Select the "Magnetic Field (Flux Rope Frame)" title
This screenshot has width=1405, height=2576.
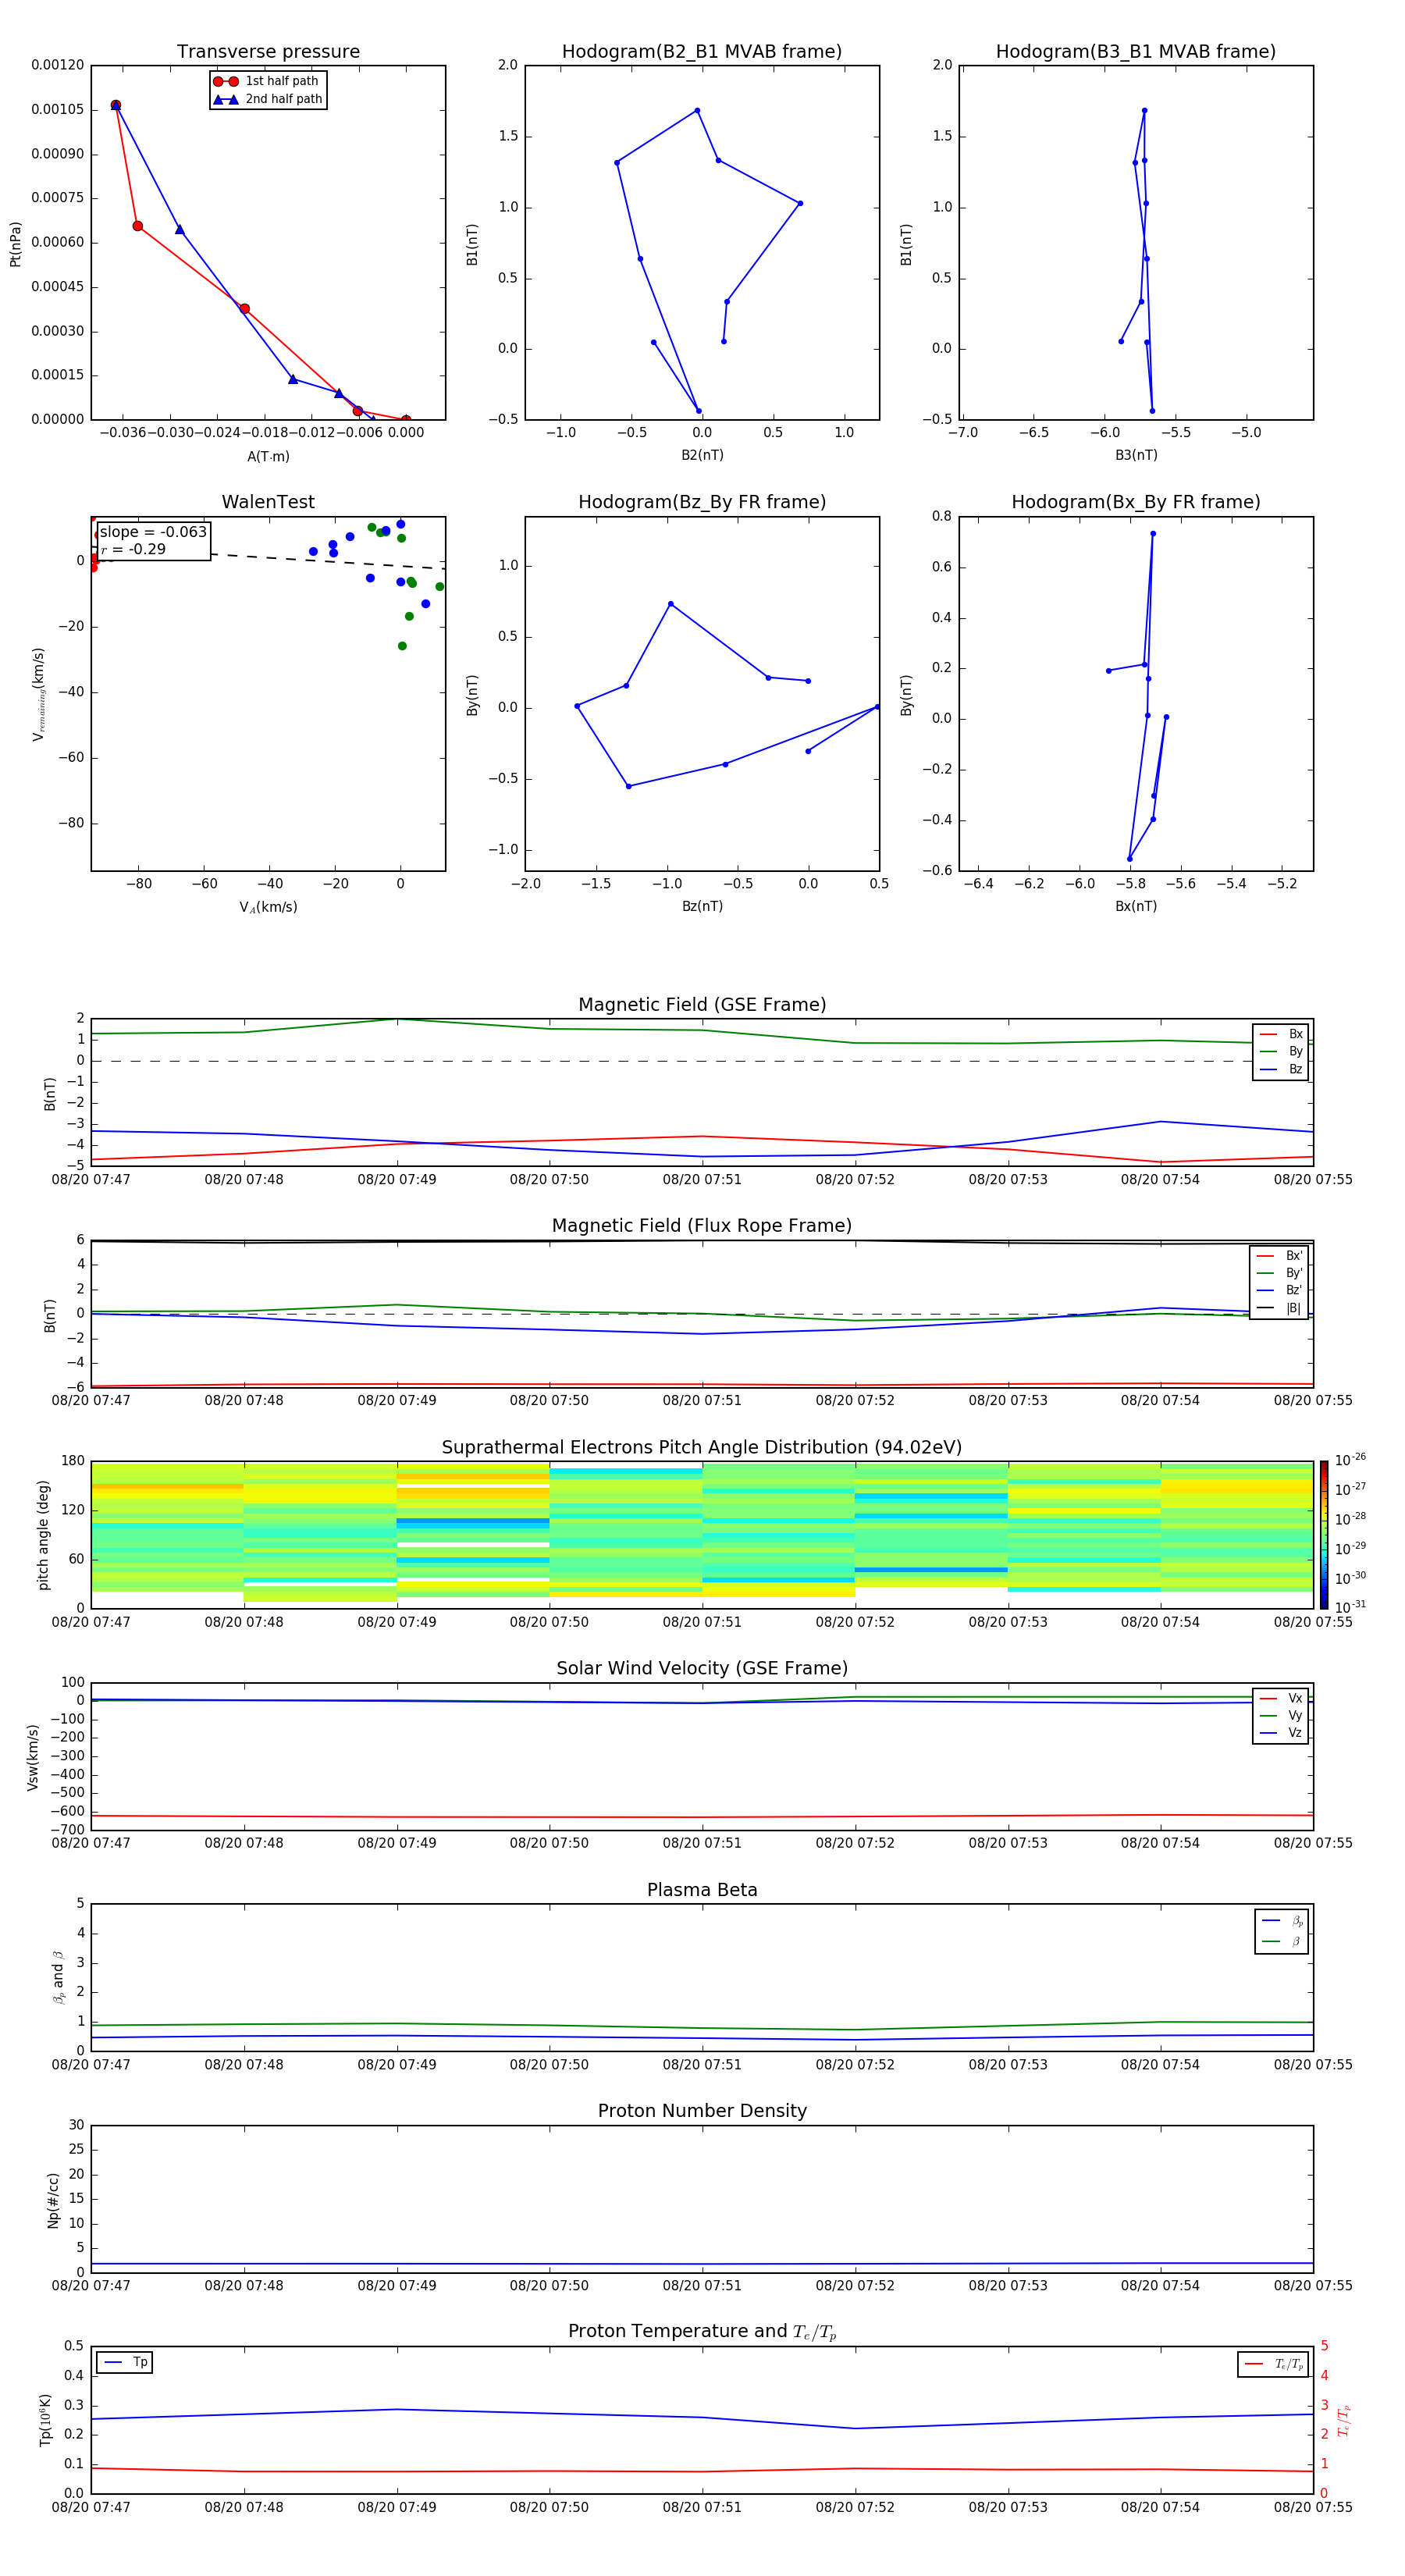pos(702,1226)
